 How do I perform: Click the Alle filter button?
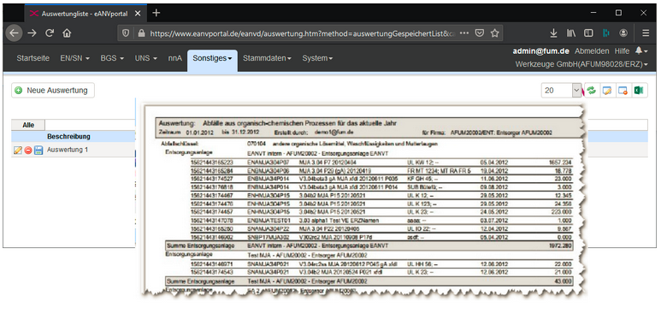pos(28,125)
